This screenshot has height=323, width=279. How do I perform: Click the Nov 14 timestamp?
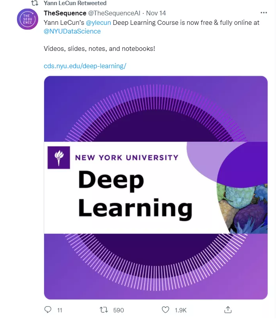[x=156, y=13]
